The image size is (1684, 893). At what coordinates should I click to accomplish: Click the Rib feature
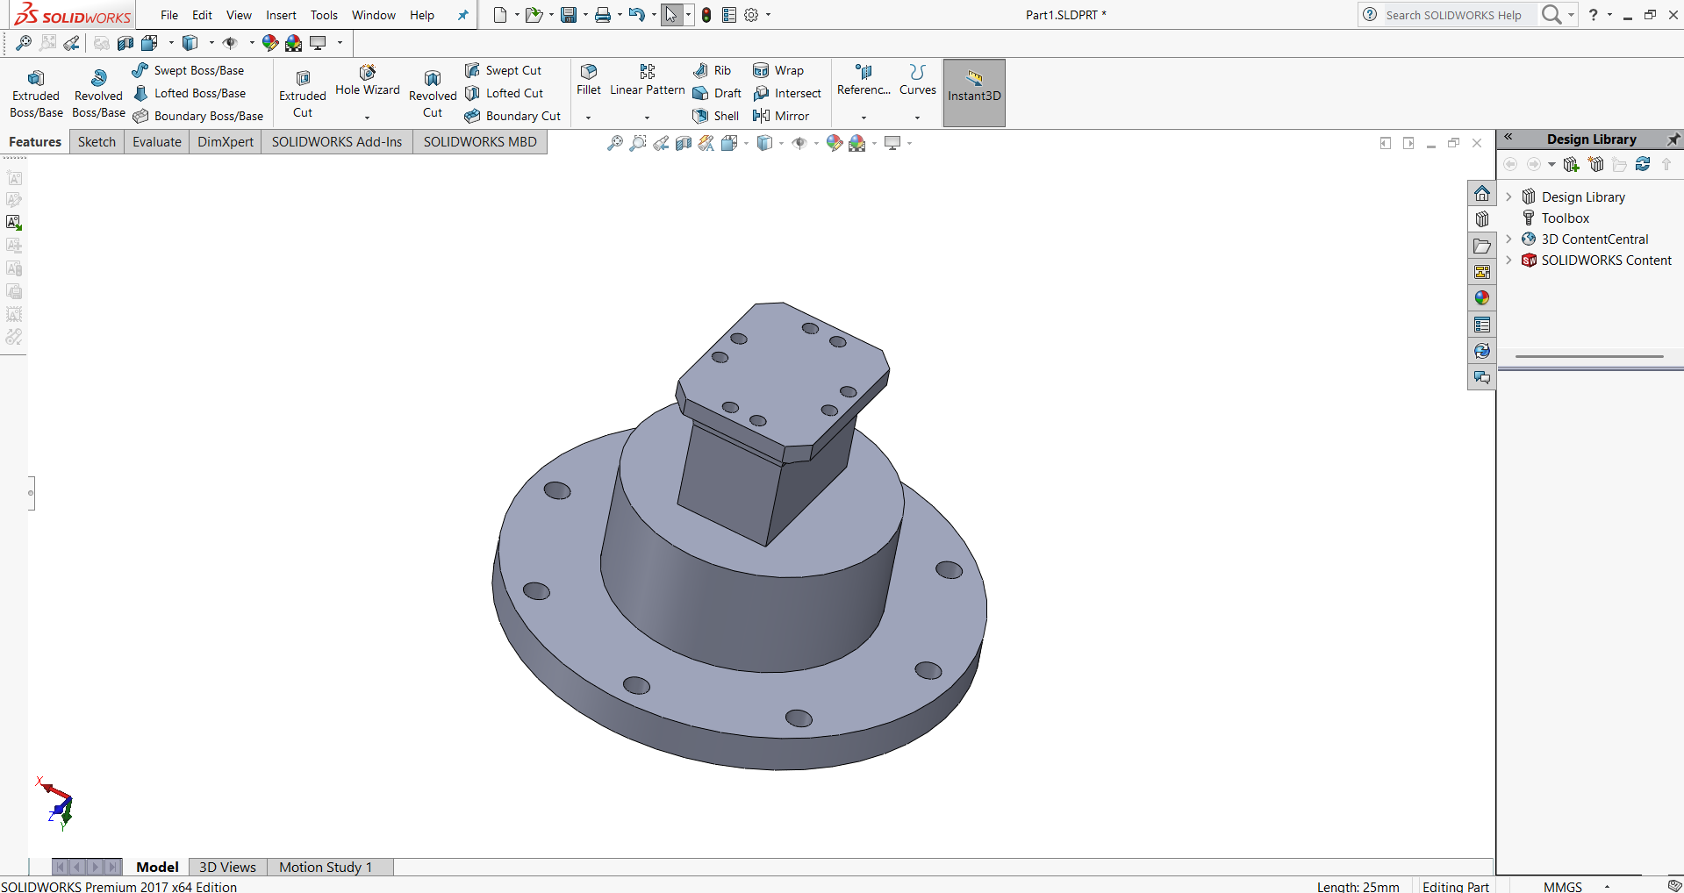point(712,70)
